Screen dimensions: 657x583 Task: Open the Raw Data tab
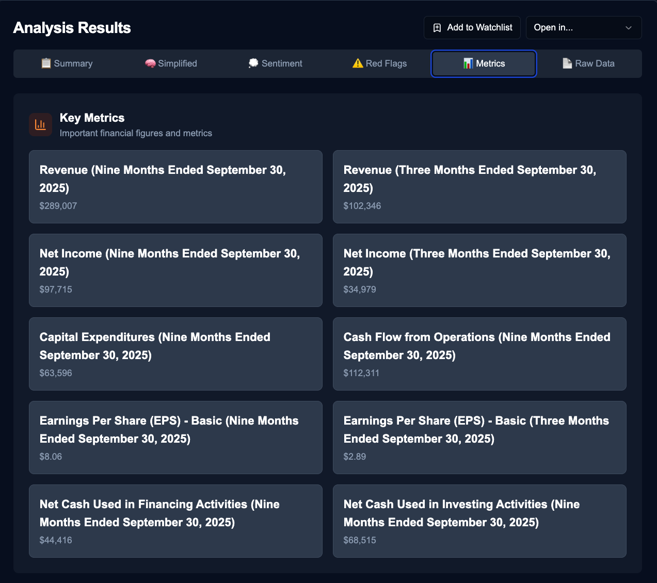tap(588, 63)
